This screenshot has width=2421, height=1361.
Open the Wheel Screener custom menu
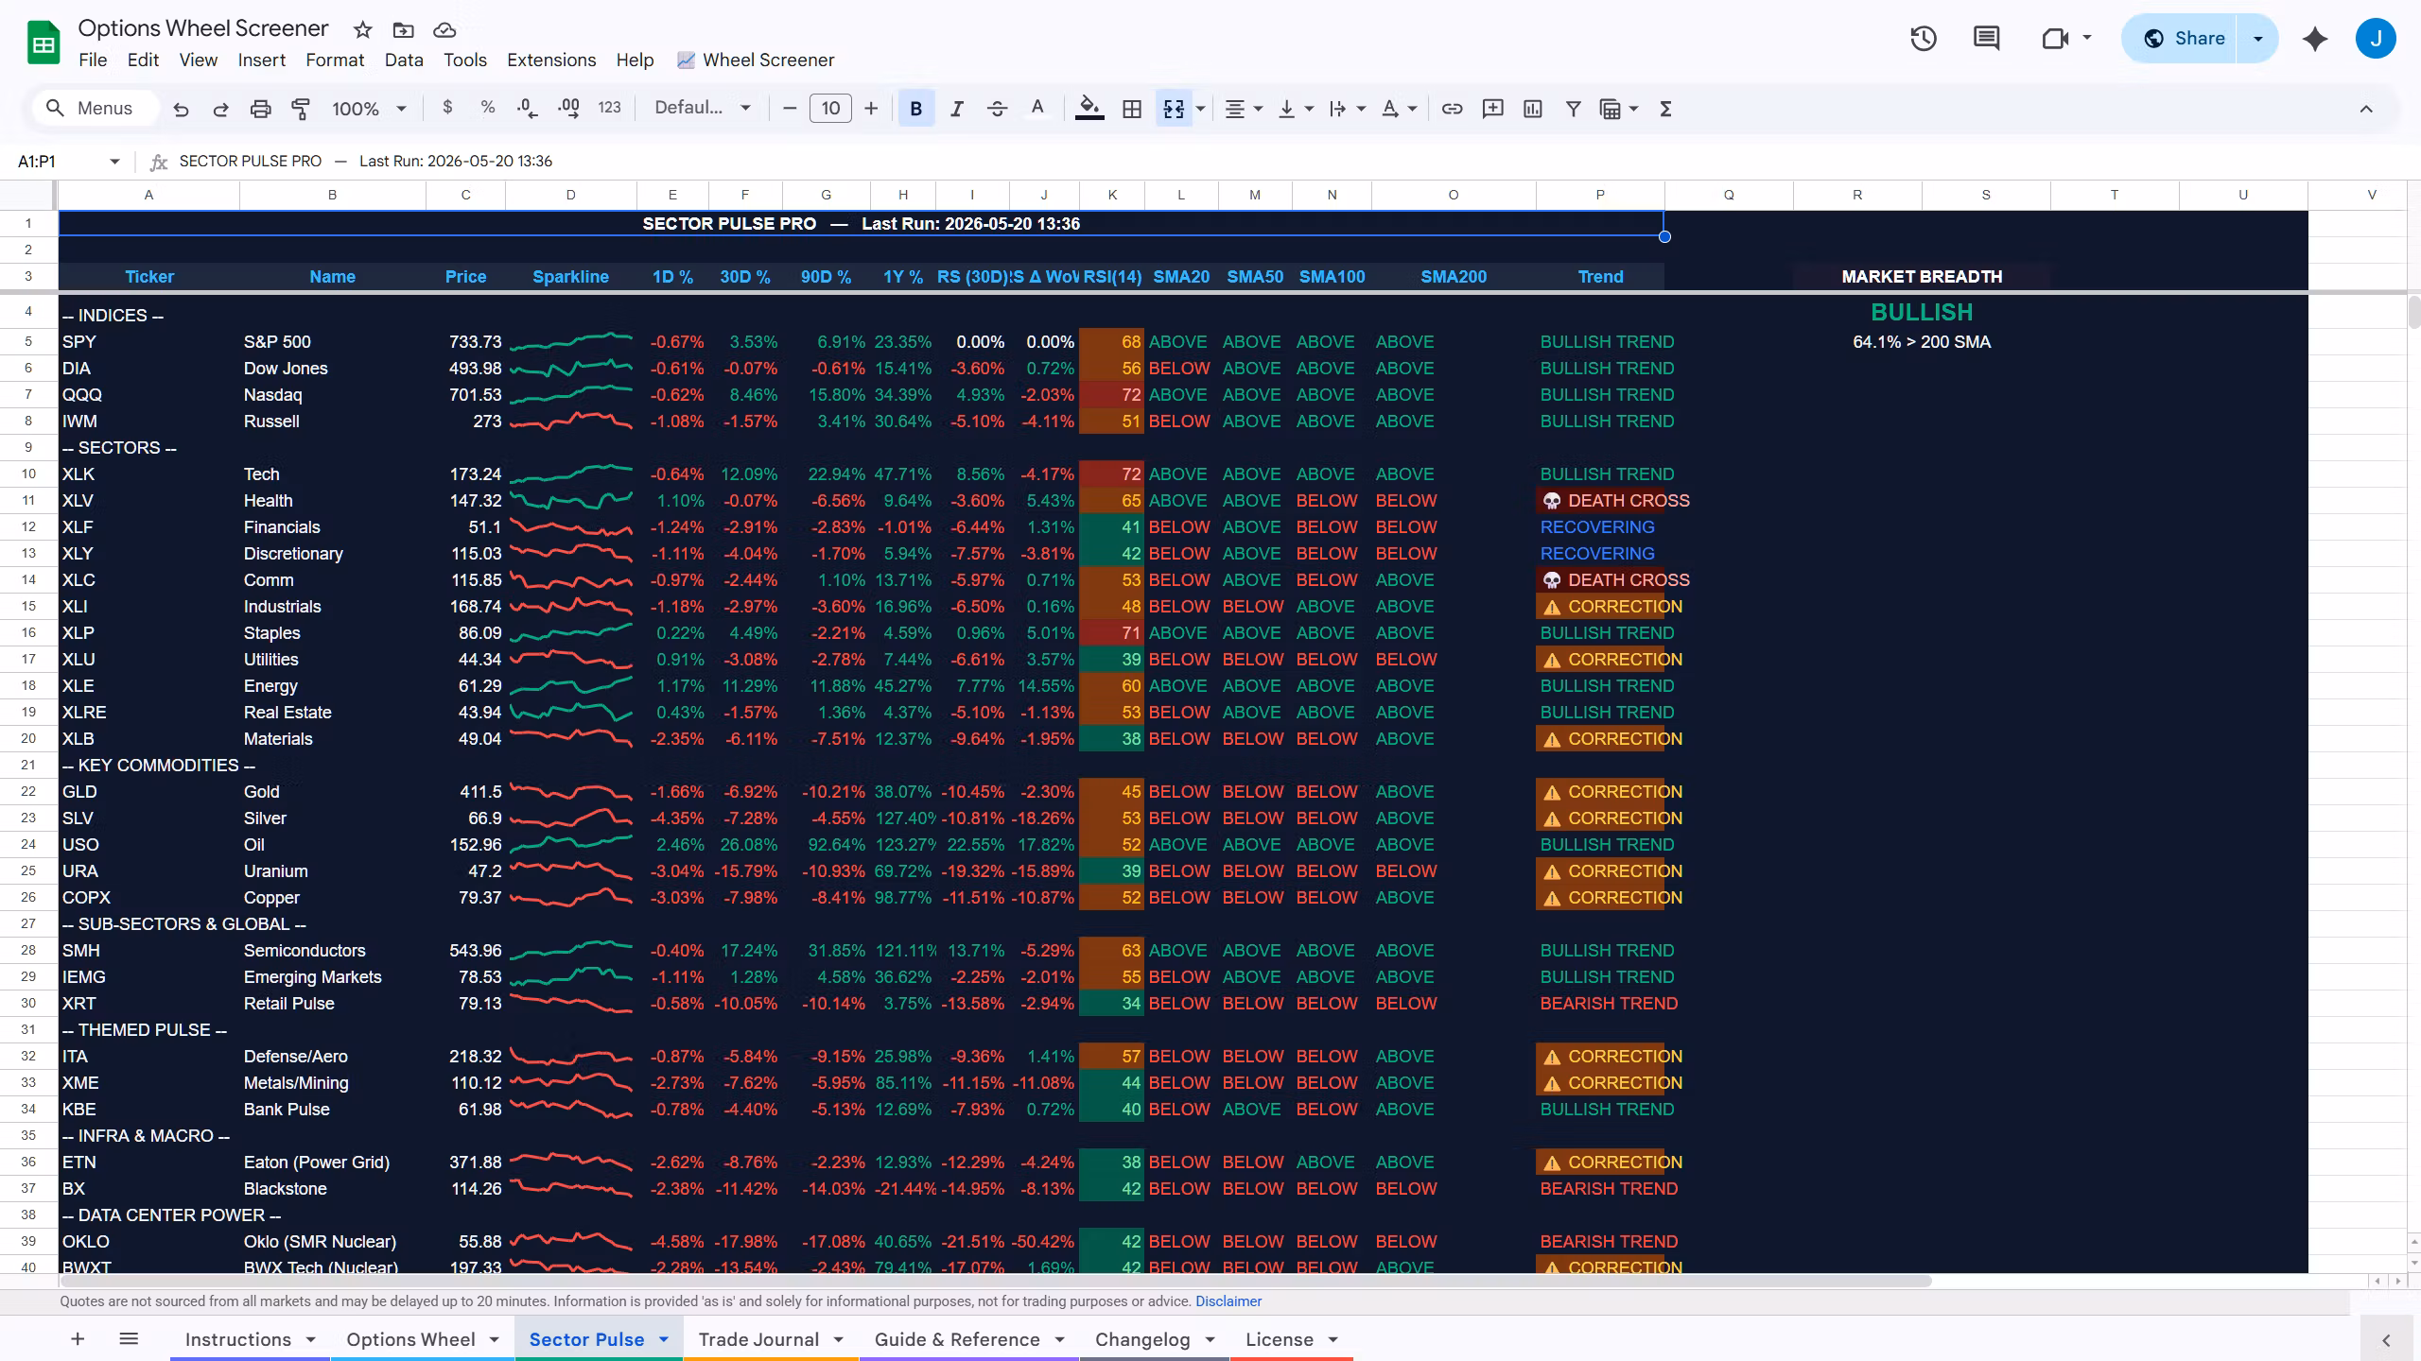pos(756,60)
